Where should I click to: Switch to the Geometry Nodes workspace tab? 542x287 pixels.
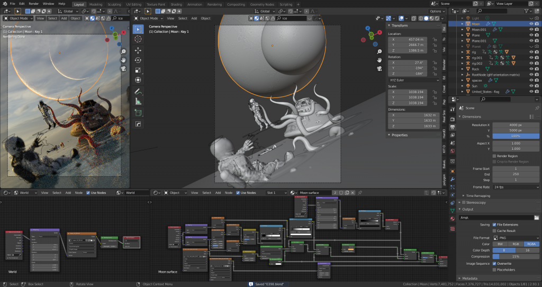pyautogui.click(x=262, y=4)
